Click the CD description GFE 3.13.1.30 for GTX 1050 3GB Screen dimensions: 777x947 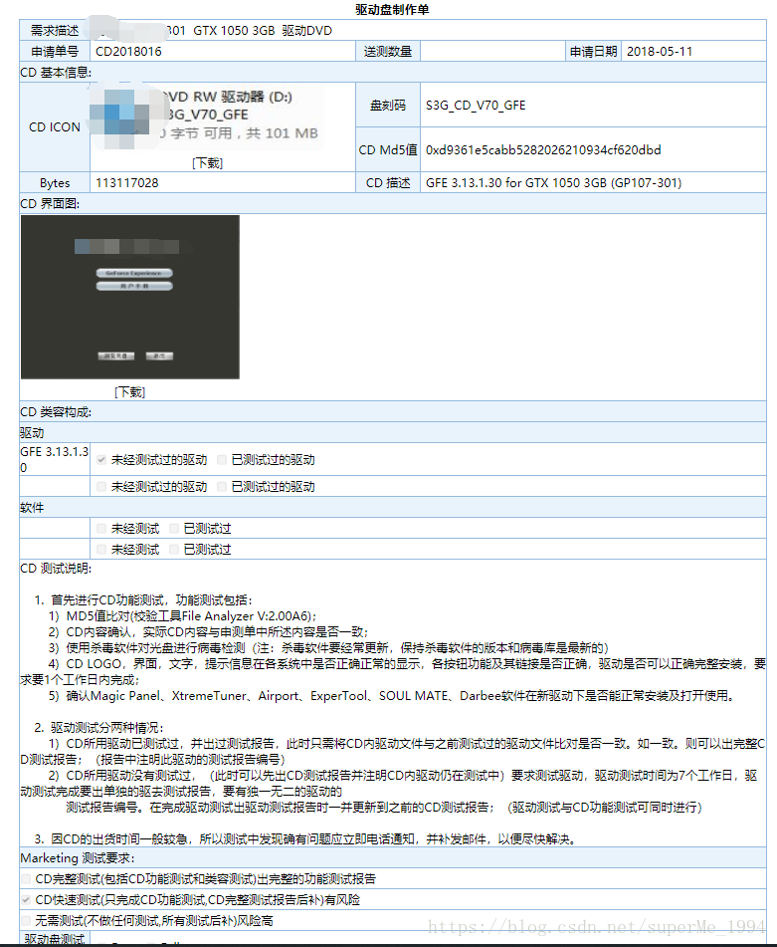point(553,183)
